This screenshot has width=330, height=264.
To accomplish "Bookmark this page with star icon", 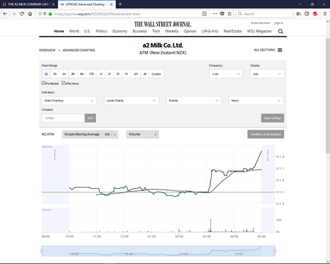I will point(229,14).
